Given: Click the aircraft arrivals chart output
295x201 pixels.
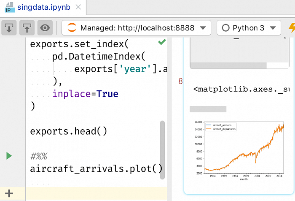Looking at the screenshot, I should (238, 150).
